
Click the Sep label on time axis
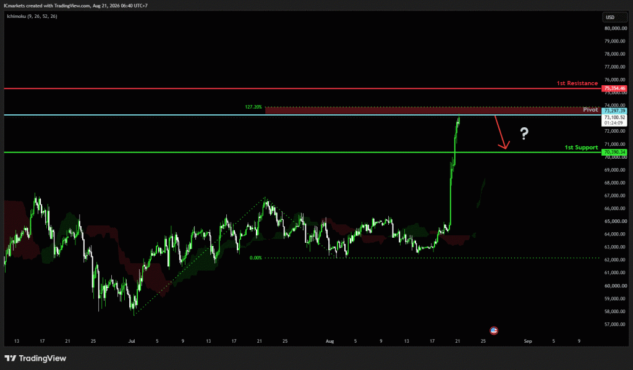528,342
